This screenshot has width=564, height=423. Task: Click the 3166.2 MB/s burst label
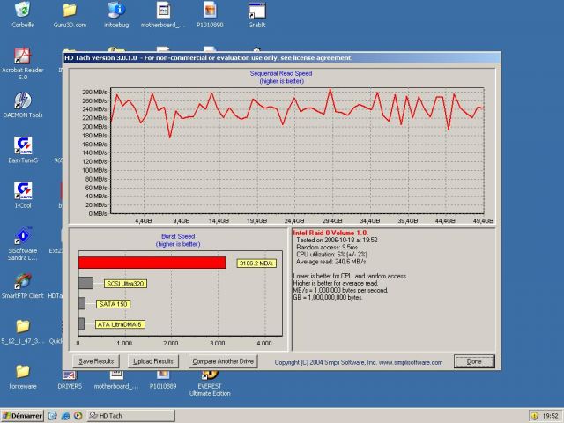256,263
